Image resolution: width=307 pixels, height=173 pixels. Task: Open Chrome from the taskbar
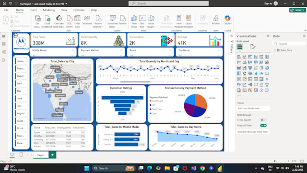point(202,168)
